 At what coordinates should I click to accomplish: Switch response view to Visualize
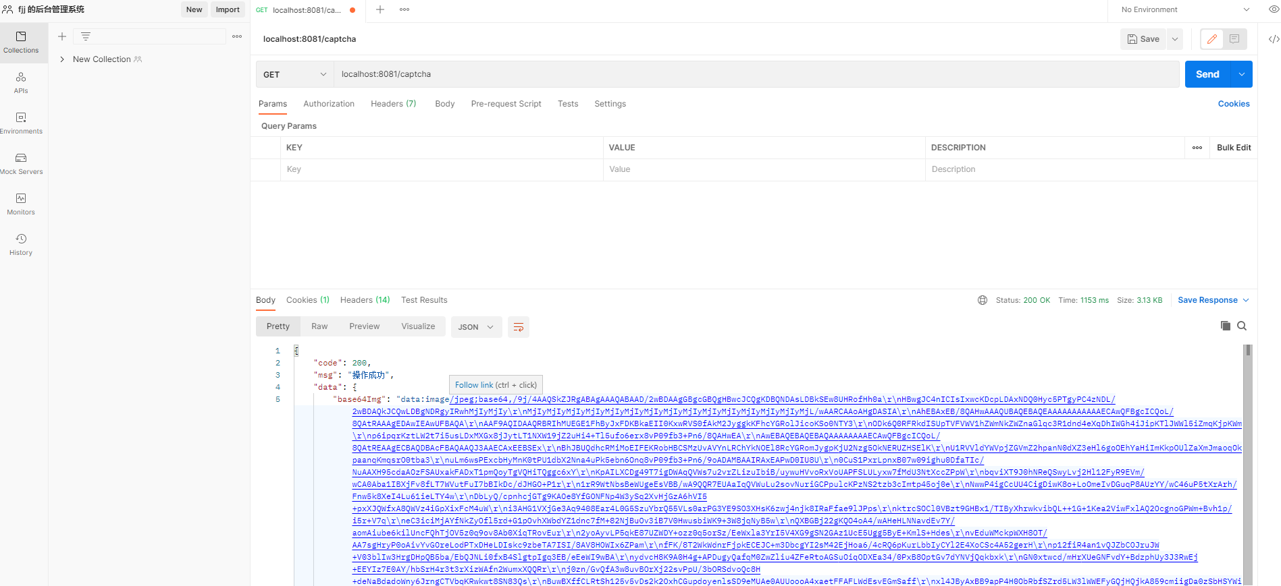[x=419, y=326]
